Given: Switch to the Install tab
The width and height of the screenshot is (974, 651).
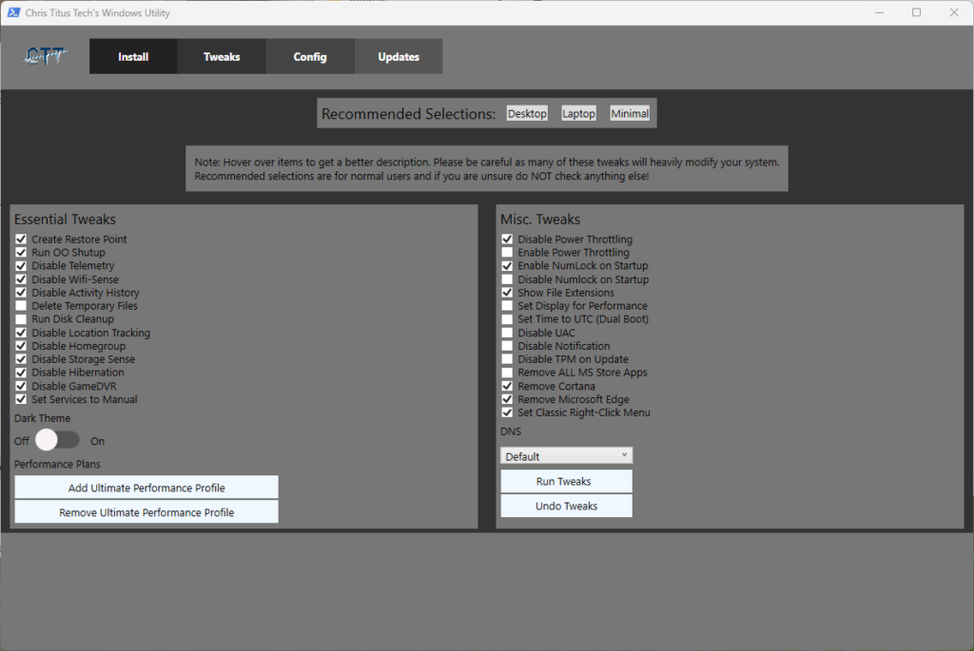Looking at the screenshot, I should pyautogui.click(x=132, y=56).
